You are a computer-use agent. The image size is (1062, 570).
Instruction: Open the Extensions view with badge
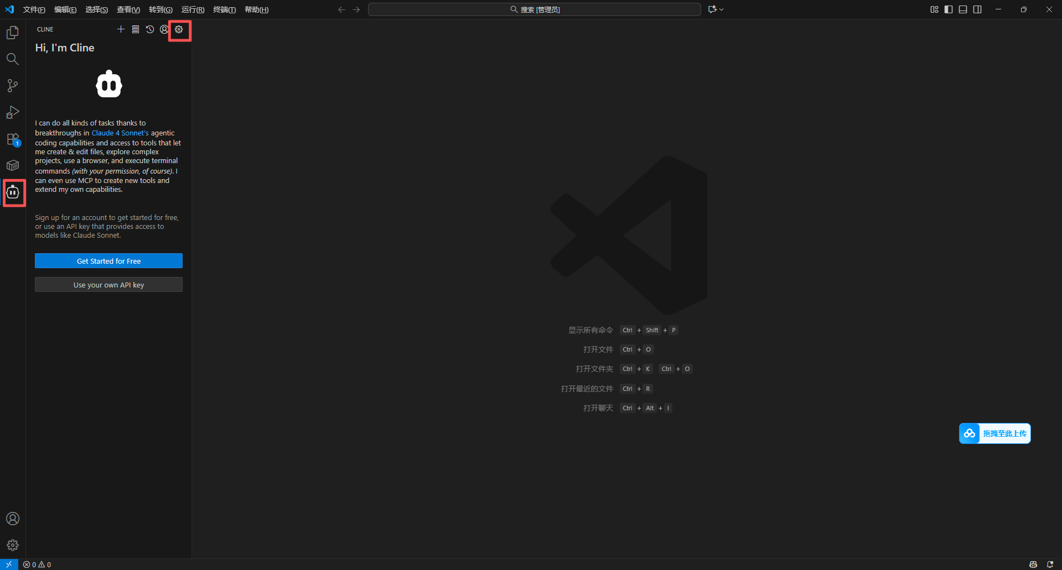click(12, 139)
